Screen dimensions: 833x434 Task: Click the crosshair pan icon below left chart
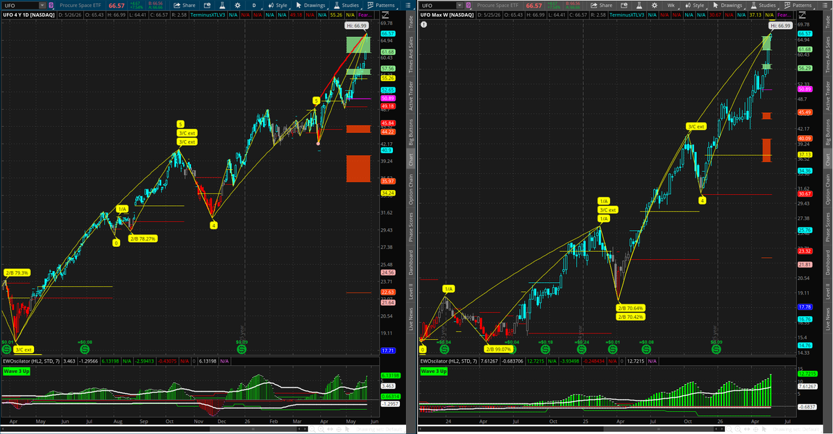(339, 429)
